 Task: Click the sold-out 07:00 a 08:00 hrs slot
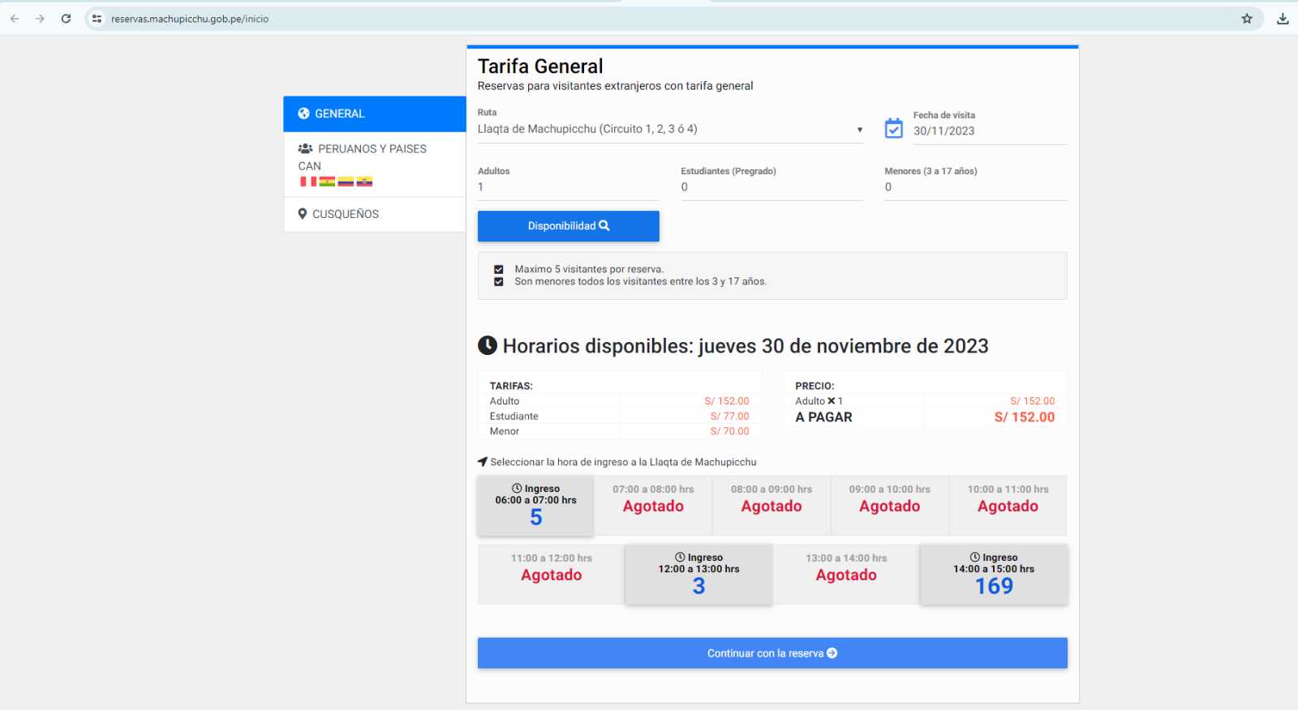coord(653,506)
